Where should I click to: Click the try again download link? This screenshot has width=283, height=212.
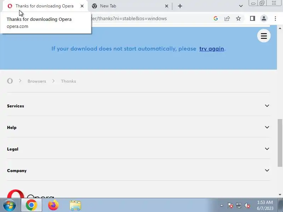pyautogui.click(x=212, y=49)
